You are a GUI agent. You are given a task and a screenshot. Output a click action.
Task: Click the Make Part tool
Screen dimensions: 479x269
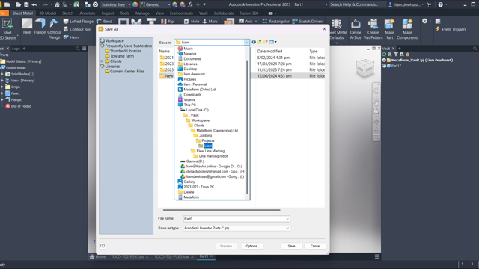tap(389, 29)
